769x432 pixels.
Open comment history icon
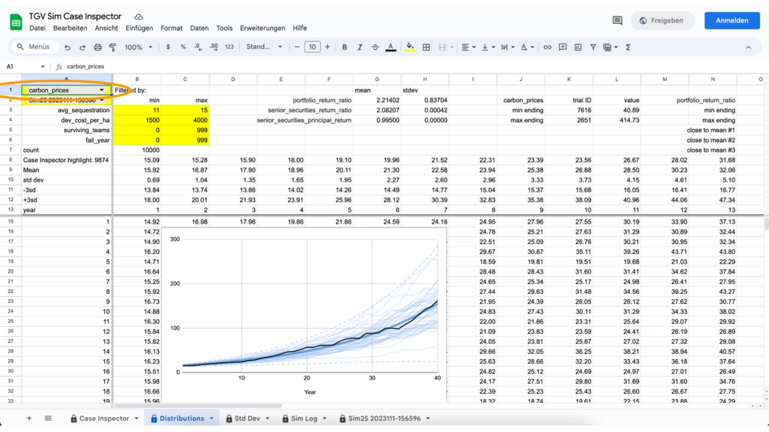pos(617,20)
